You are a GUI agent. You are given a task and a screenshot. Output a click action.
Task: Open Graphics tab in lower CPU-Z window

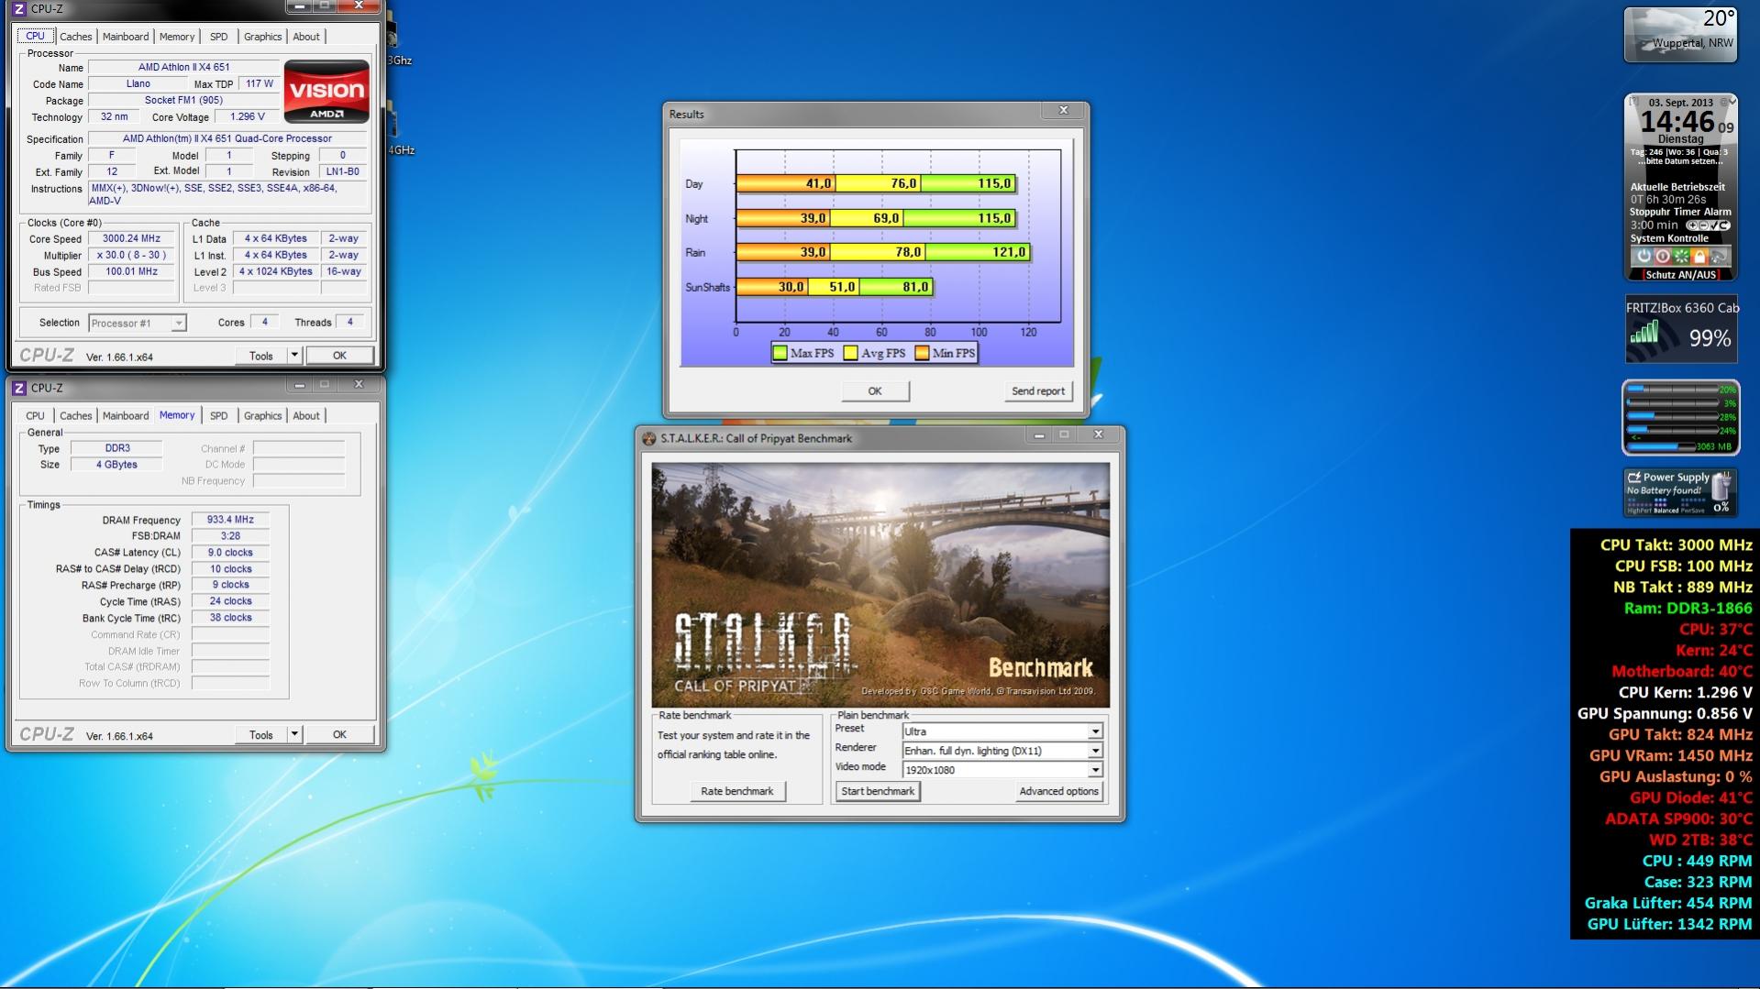pyautogui.click(x=262, y=416)
